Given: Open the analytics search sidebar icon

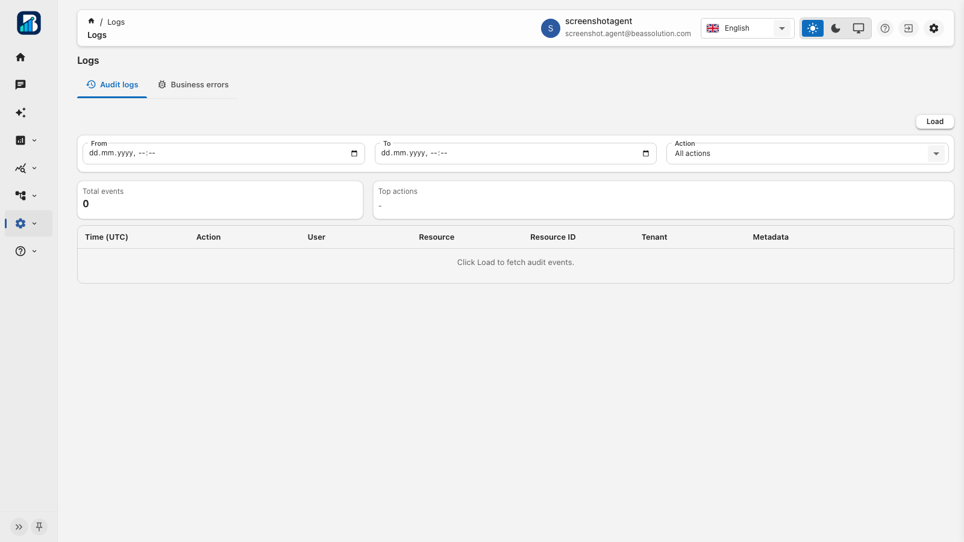Looking at the screenshot, I should click(20, 168).
